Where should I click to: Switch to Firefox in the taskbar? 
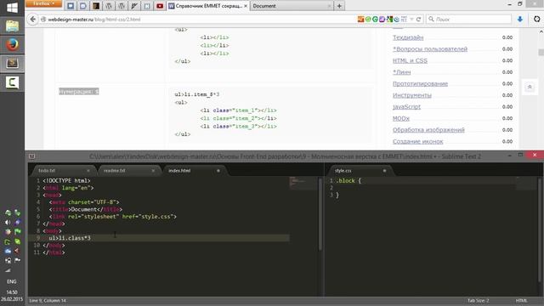point(12,44)
